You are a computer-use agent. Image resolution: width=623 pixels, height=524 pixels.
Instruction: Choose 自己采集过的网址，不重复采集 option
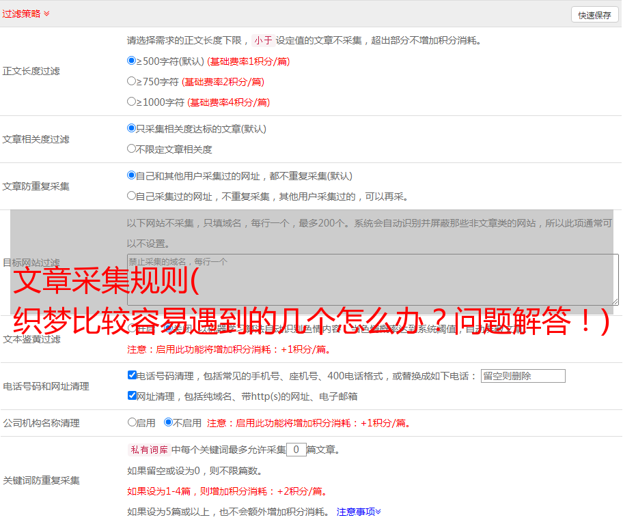click(132, 196)
